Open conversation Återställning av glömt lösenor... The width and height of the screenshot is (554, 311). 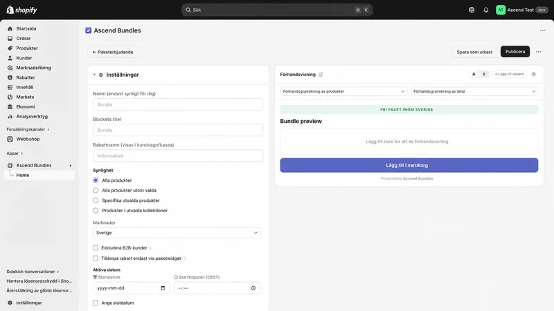pyautogui.click(x=39, y=290)
